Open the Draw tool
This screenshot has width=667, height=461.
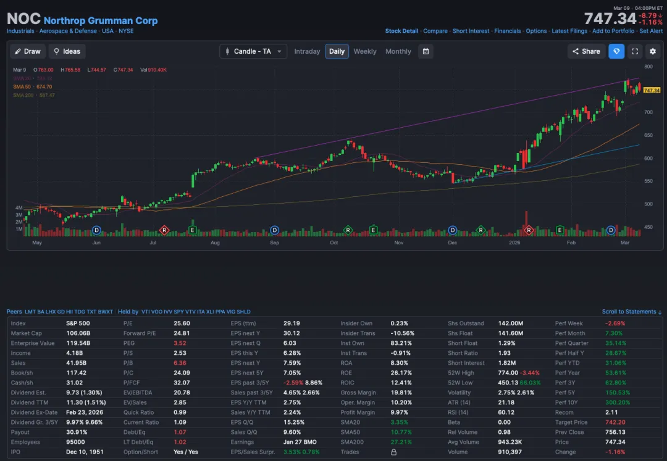click(x=28, y=51)
